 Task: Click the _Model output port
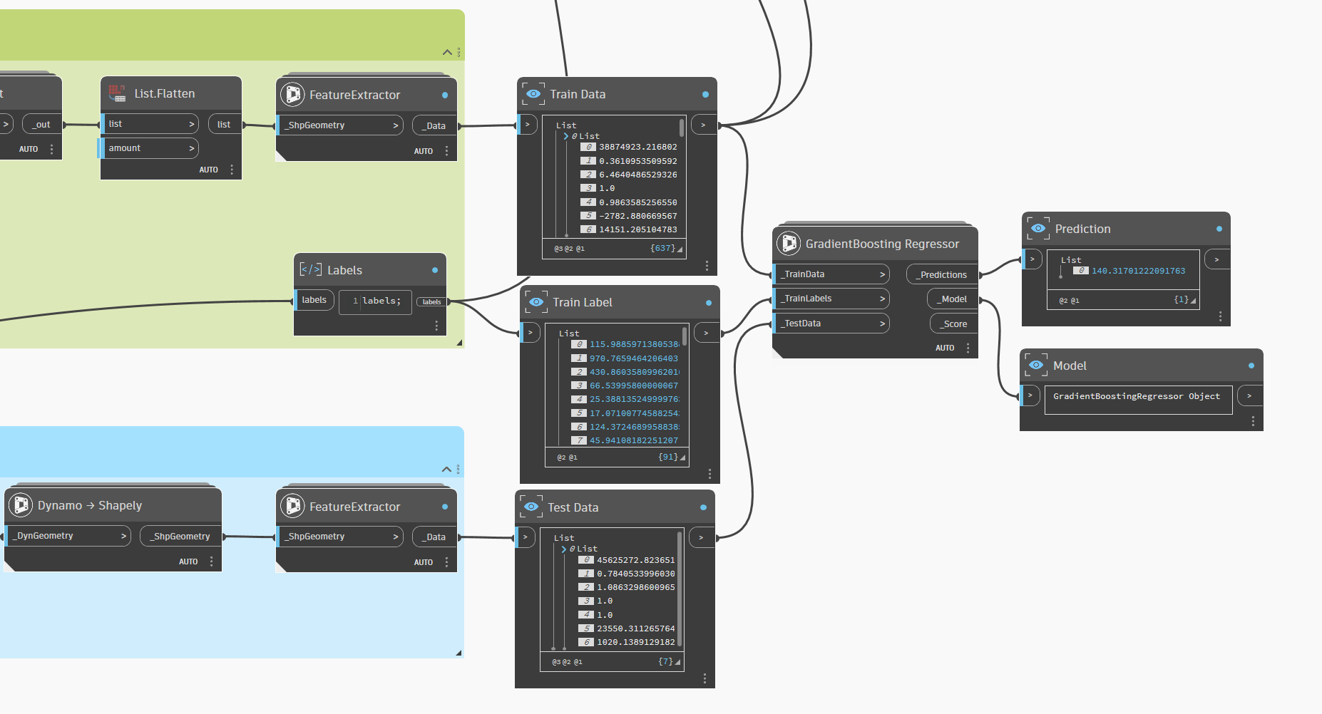tap(953, 299)
